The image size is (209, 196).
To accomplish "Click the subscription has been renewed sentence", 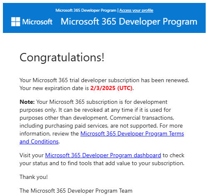I will coord(104,80).
